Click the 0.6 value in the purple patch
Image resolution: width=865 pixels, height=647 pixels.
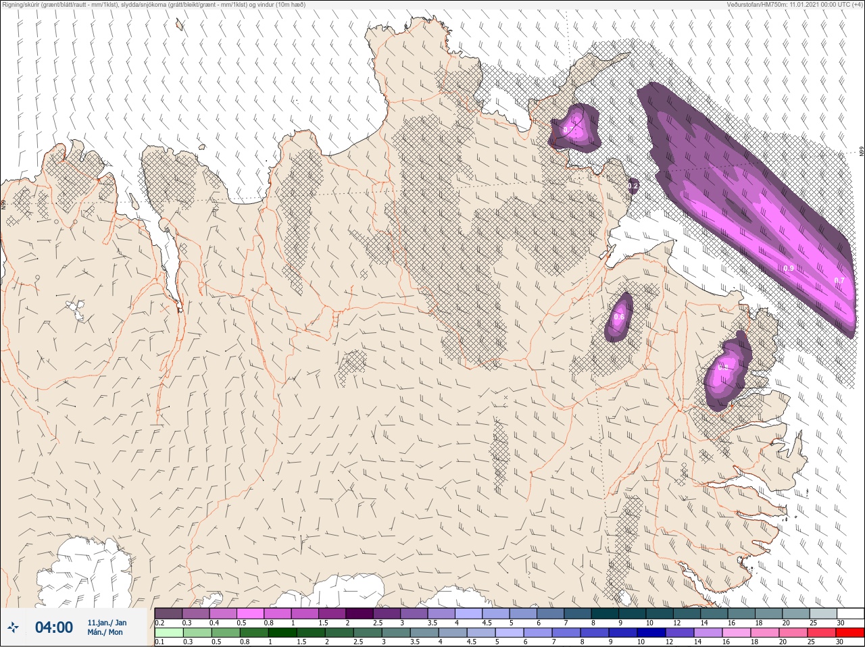tap(619, 317)
